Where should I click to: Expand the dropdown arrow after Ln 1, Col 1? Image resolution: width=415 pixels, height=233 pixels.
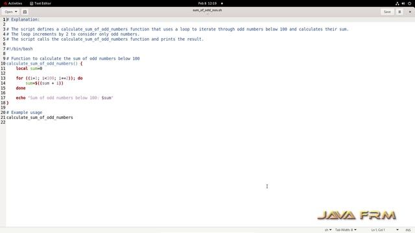coord(397,230)
